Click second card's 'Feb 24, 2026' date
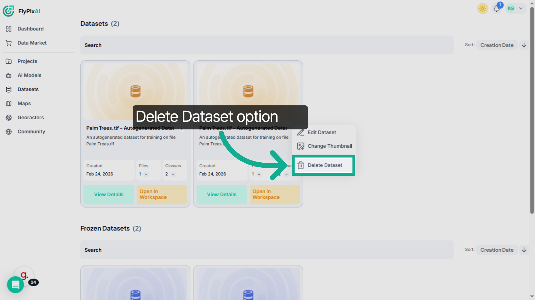This screenshot has width=535, height=300. coord(213,174)
